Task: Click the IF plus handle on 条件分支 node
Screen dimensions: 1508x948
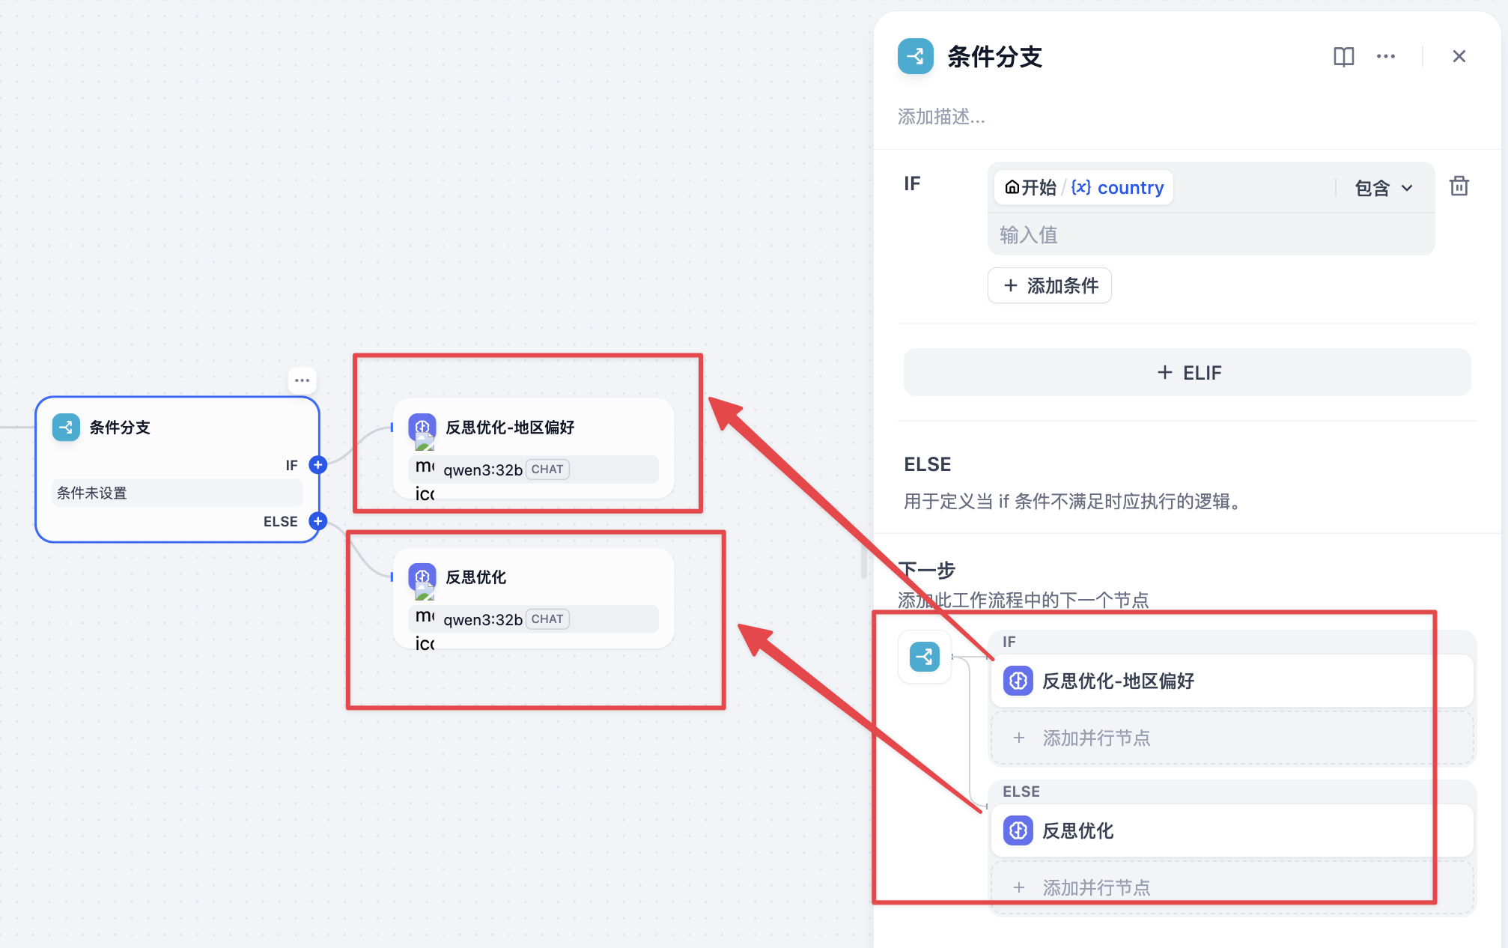Action: tap(318, 465)
